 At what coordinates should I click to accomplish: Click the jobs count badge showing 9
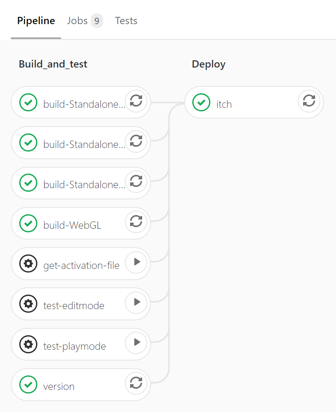pos(97,21)
